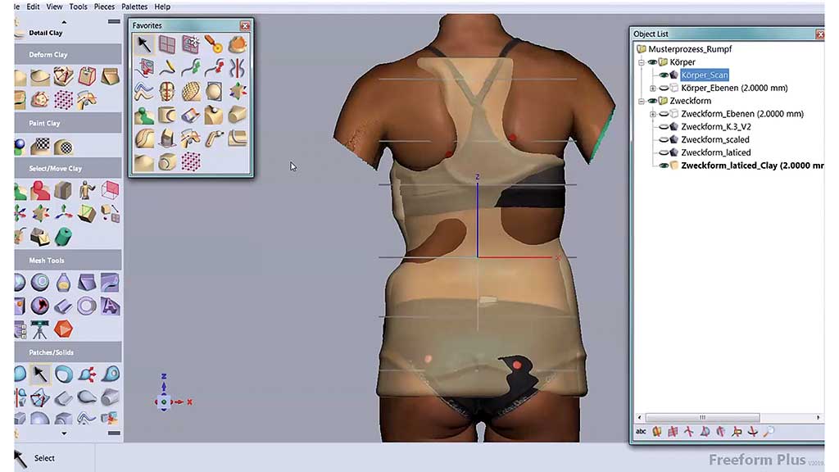Click the face symmetry icon in Favorites
This screenshot has height=472, width=839.
point(167,90)
